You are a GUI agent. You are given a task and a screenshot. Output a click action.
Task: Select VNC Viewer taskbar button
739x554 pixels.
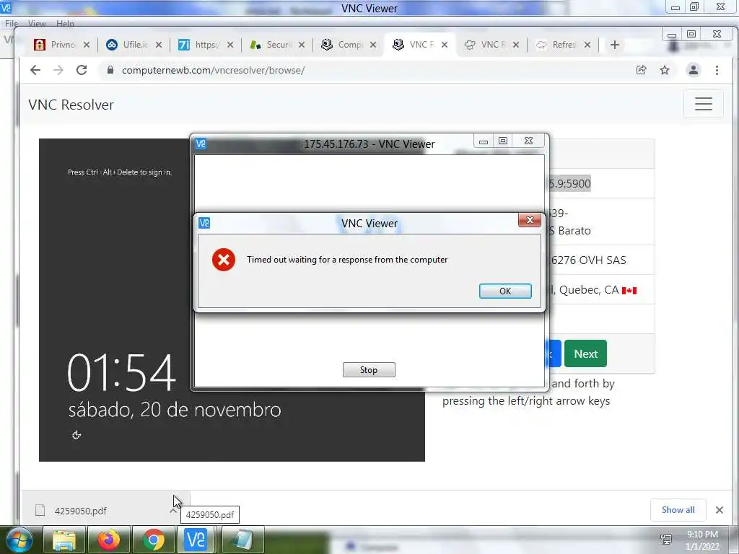pyautogui.click(x=196, y=540)
